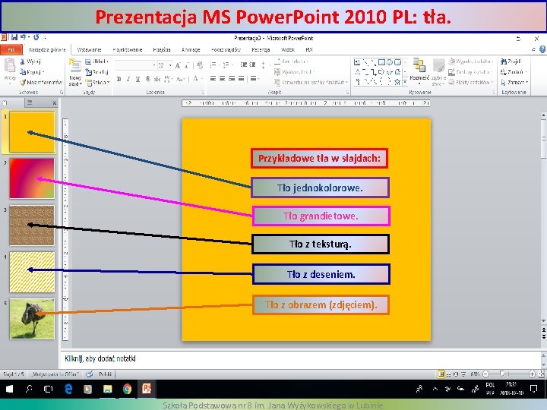The height and width of the screenshot is (410, 547).
Task: Align text left icon
Action: click(x=213, y=78)
